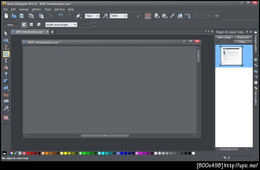
Task: Toggle the red magnet snap button
Action: tap(148, 16)
